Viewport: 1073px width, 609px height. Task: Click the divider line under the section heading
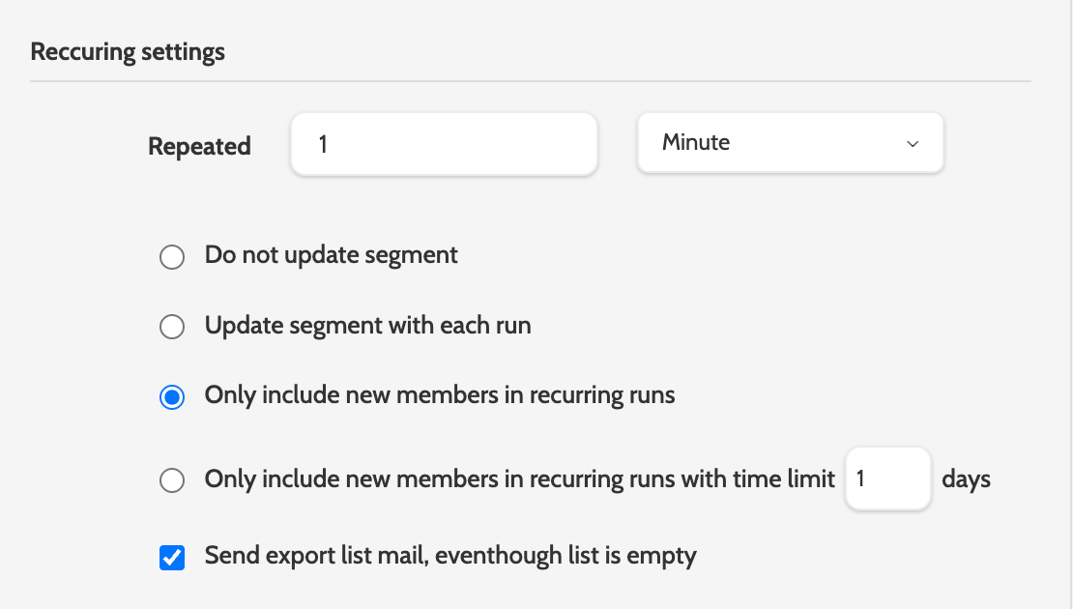coord(530,81)
